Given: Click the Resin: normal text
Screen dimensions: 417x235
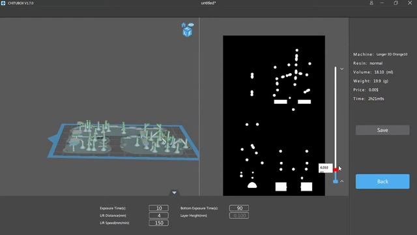Looking at the screenshot, I should point(367,63).
